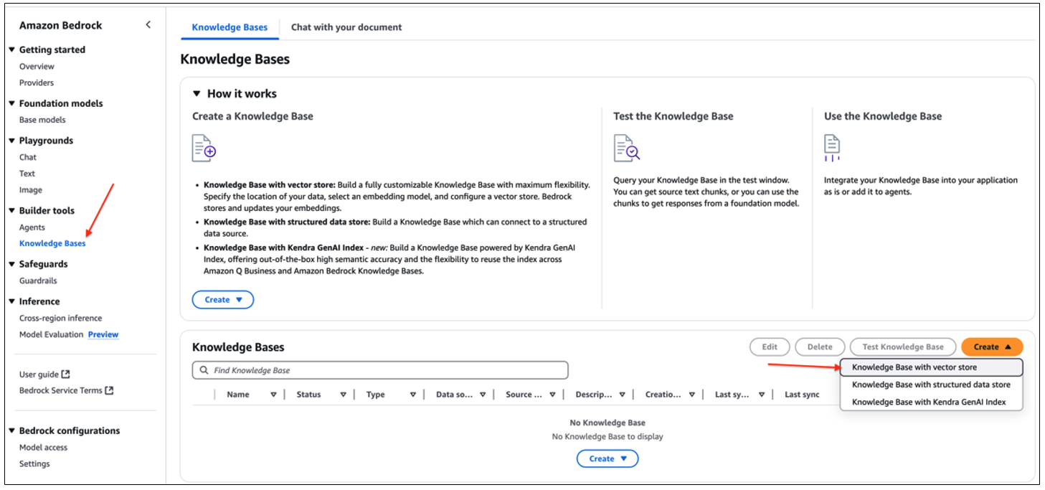
Task: Click the Delete button
Action: coord(820,347)
